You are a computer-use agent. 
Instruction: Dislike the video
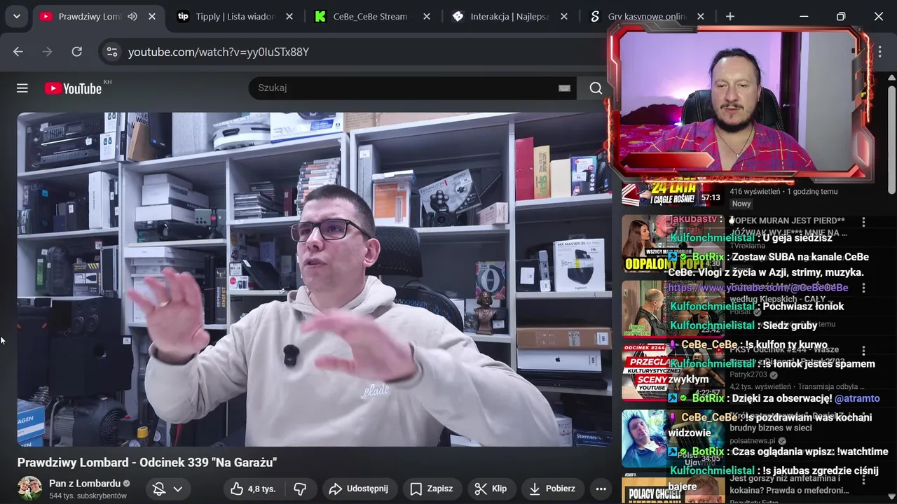click(x=300, y=489)
